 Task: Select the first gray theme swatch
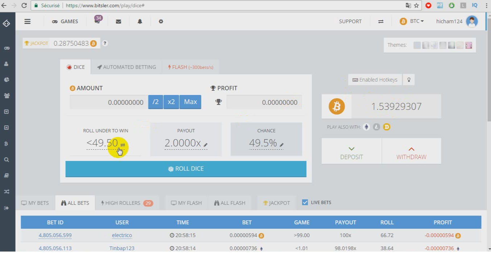click(x=417, y=45)
